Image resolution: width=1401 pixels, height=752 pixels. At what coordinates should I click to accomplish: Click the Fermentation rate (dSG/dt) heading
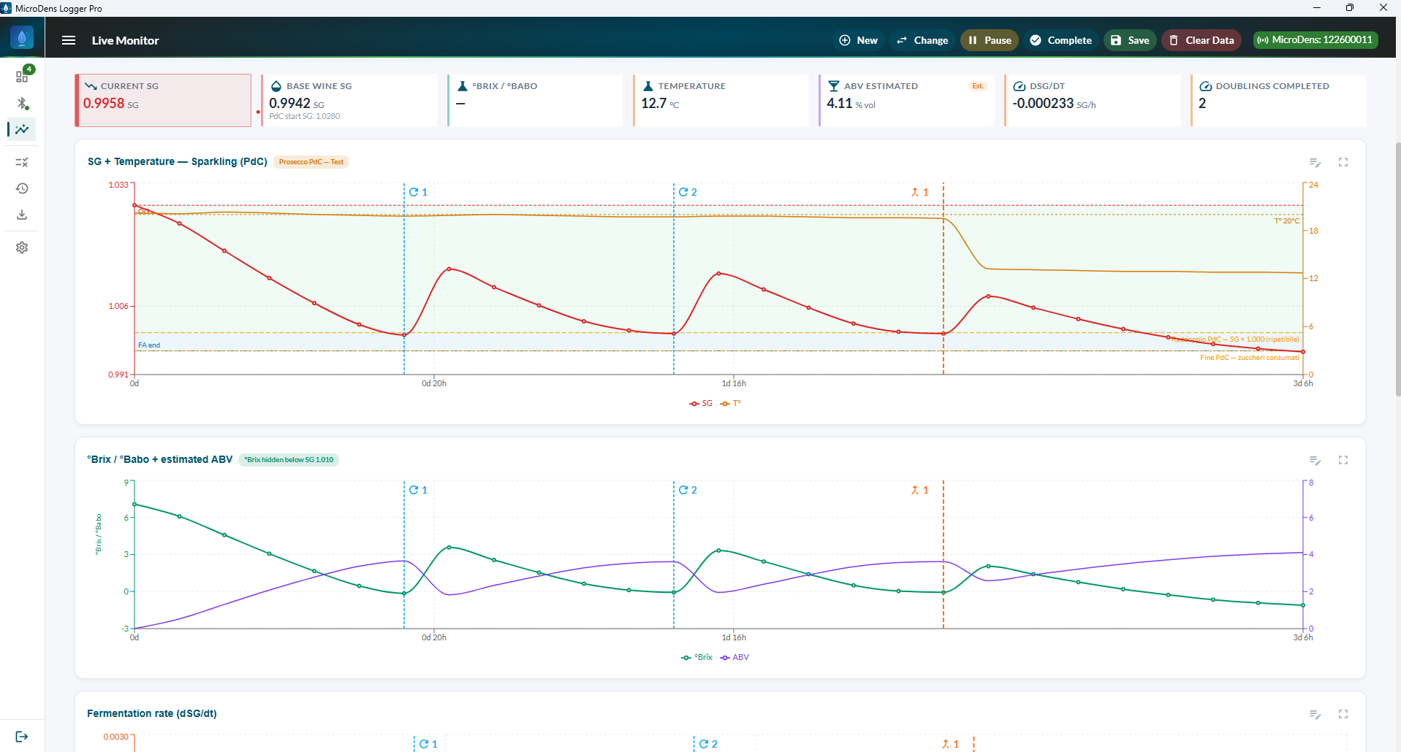(152, 713)
